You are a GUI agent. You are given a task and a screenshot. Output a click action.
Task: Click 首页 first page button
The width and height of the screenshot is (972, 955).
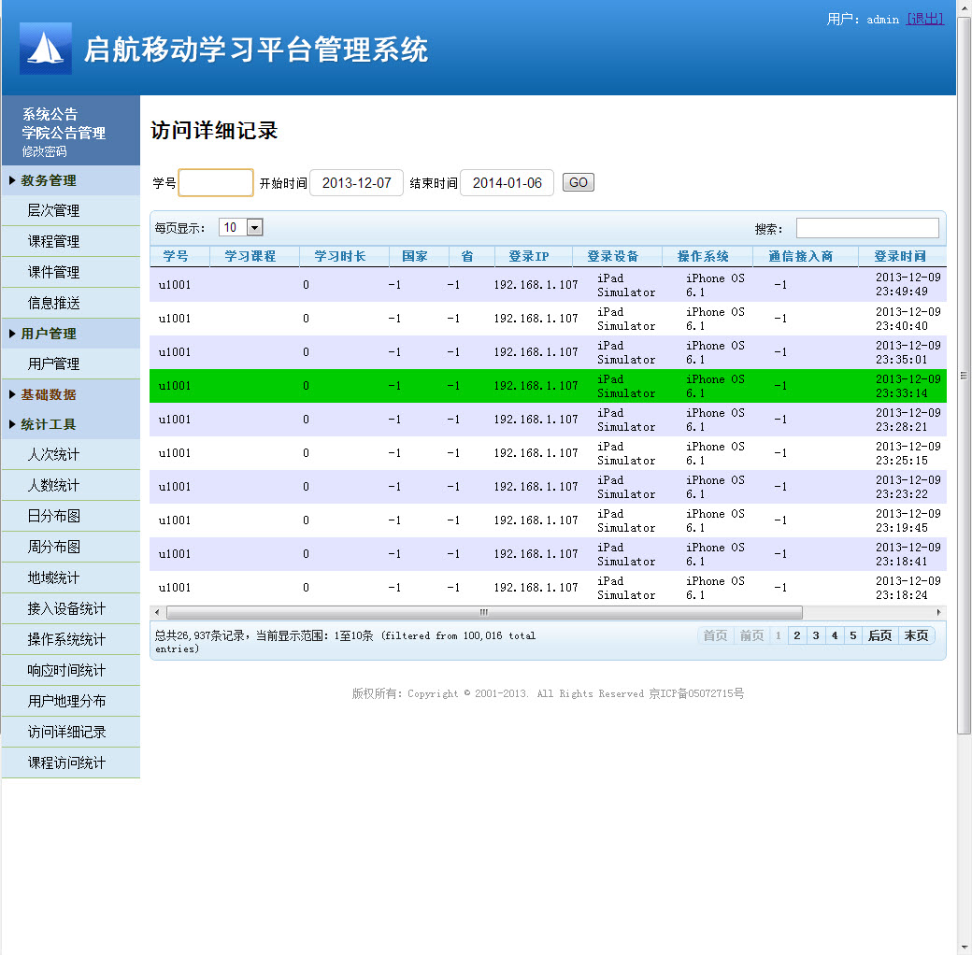pyautogui.click(x=715, y=635)
